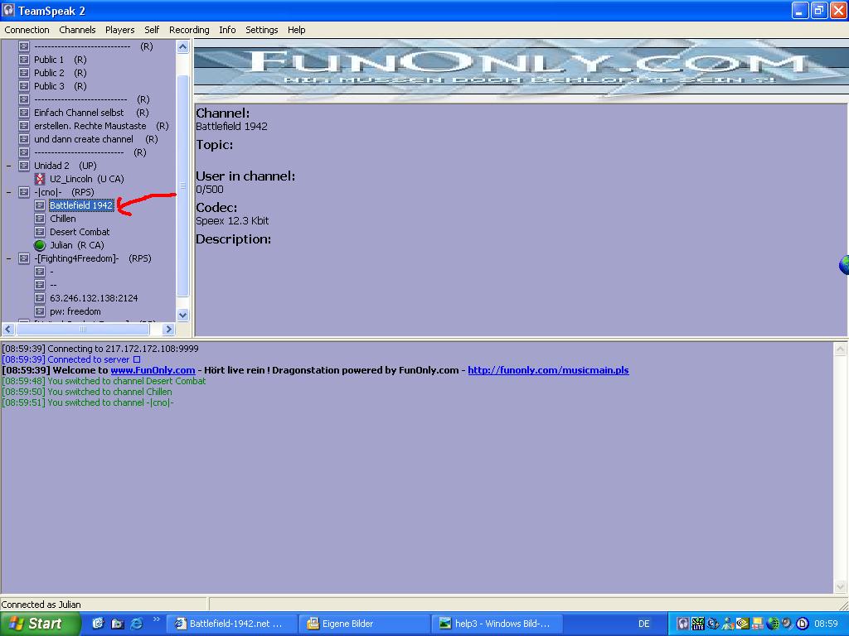Click the 'Connecting to 217.172.172.108:9999' log line

(x=100, y=349)
